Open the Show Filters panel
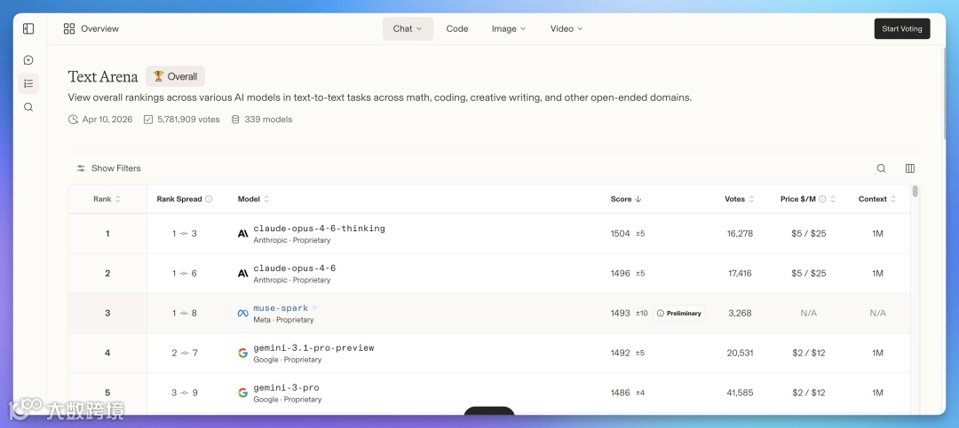The image size is (959, 428). [109, 168]
